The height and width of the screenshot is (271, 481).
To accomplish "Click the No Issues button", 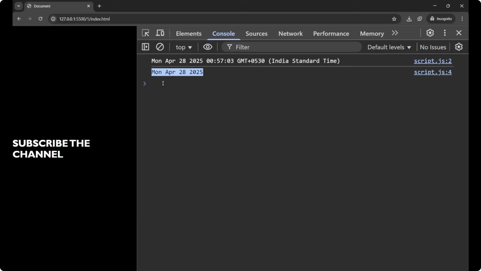I will [x=433, y=47].
